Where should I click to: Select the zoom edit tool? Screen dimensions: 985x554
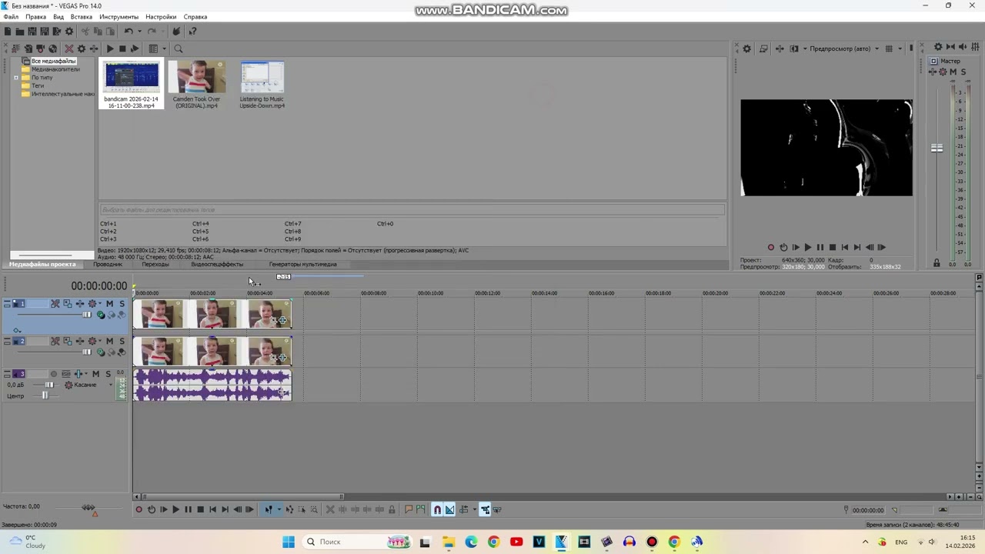314,509
